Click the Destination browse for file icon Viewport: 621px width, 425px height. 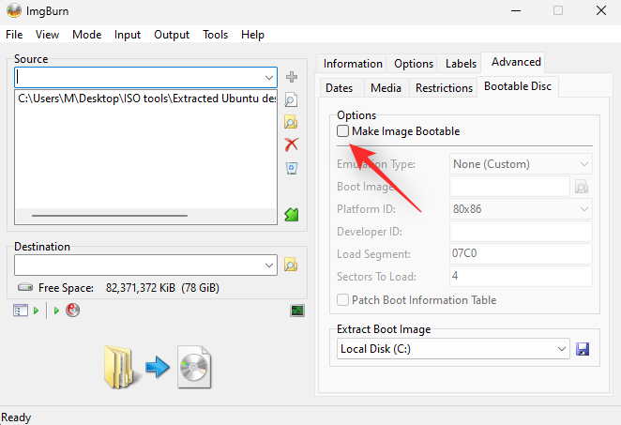coord(291,265)
